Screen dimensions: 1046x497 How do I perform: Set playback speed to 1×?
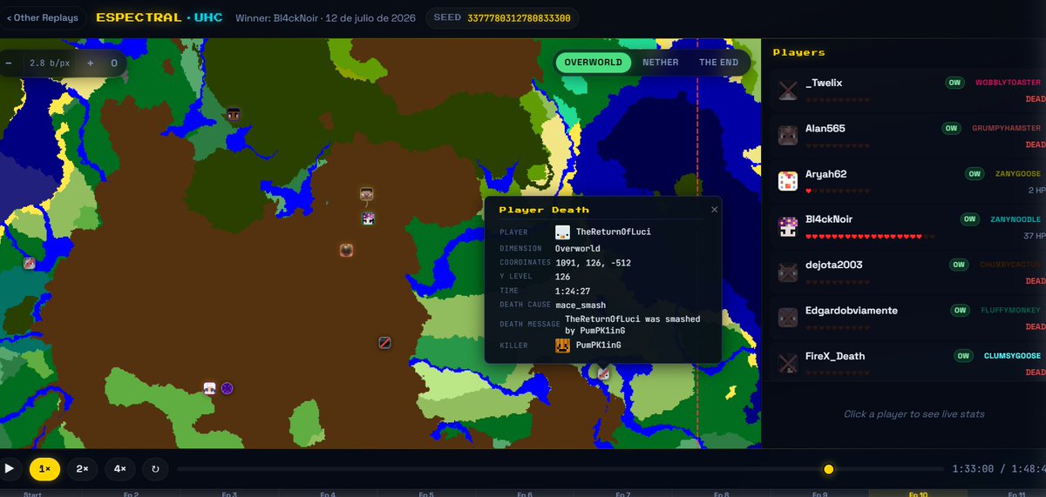pos(44,468)
